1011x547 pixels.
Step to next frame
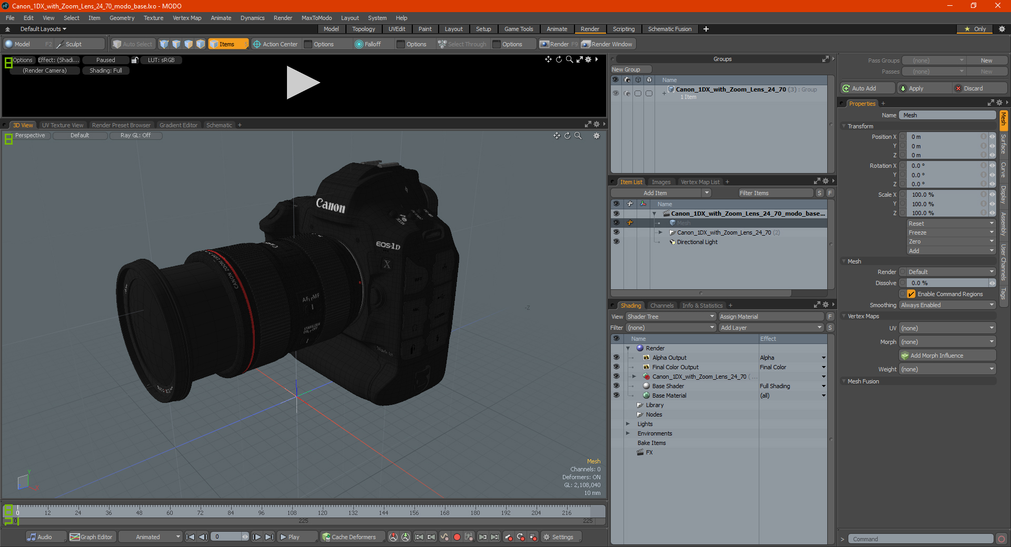(x=256, y=537)
